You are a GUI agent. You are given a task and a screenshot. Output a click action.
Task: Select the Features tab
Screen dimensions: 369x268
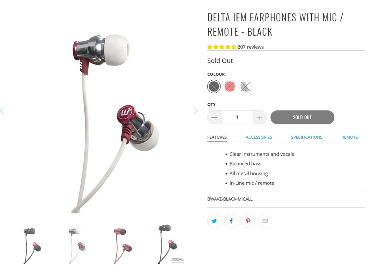tap(217, 137)
